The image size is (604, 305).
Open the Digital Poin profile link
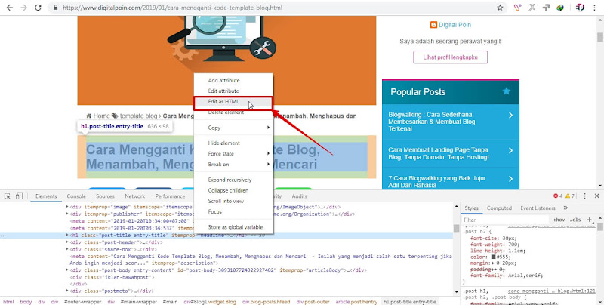tap(455, 25)
